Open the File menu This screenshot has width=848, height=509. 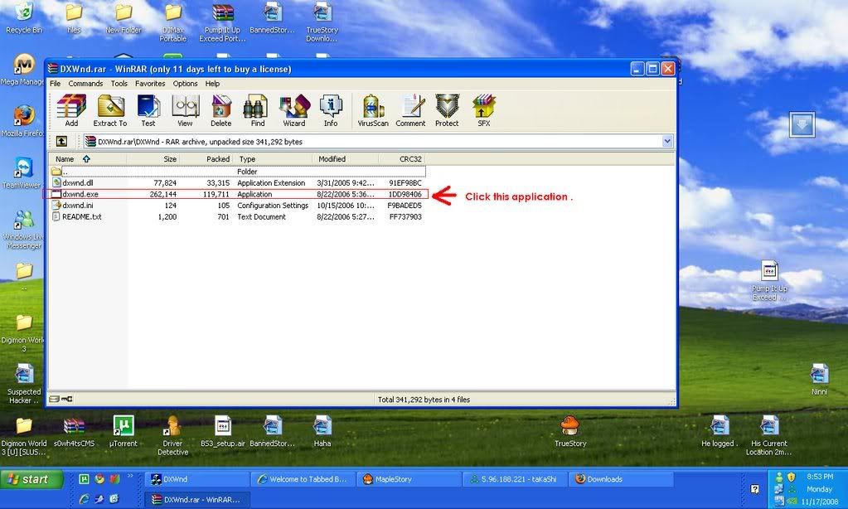(56, 83)
